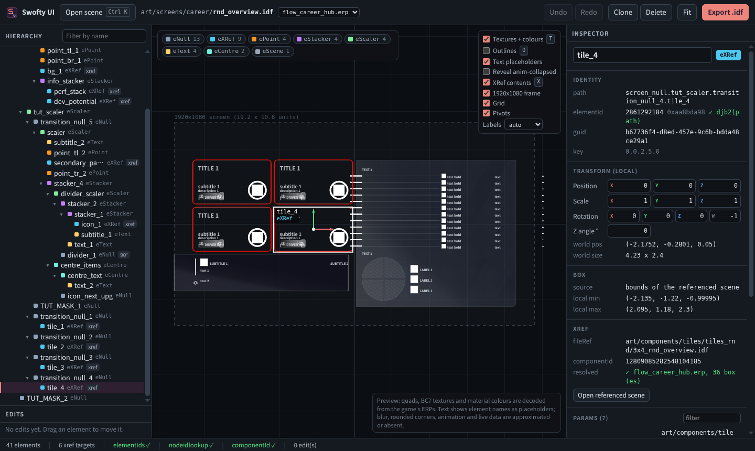
Task: Click the Open scene button
Action: pos(98,12)
